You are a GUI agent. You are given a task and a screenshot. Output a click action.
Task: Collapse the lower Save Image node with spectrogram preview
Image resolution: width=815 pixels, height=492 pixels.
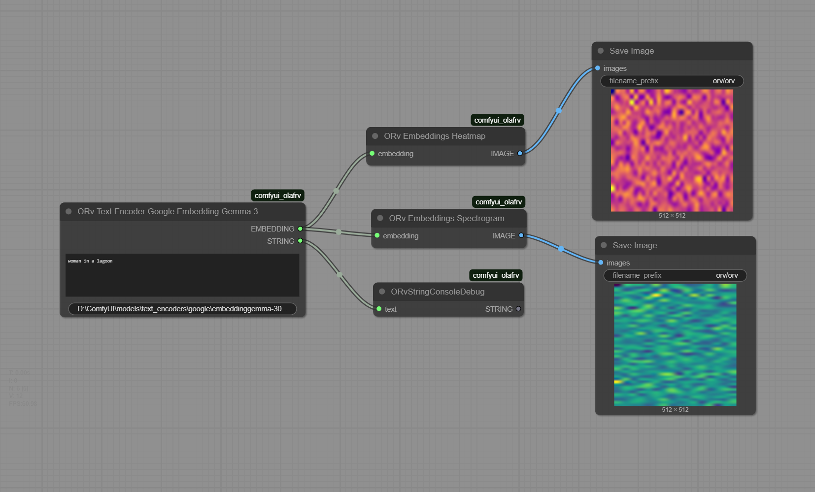click(x=604, y=245)
